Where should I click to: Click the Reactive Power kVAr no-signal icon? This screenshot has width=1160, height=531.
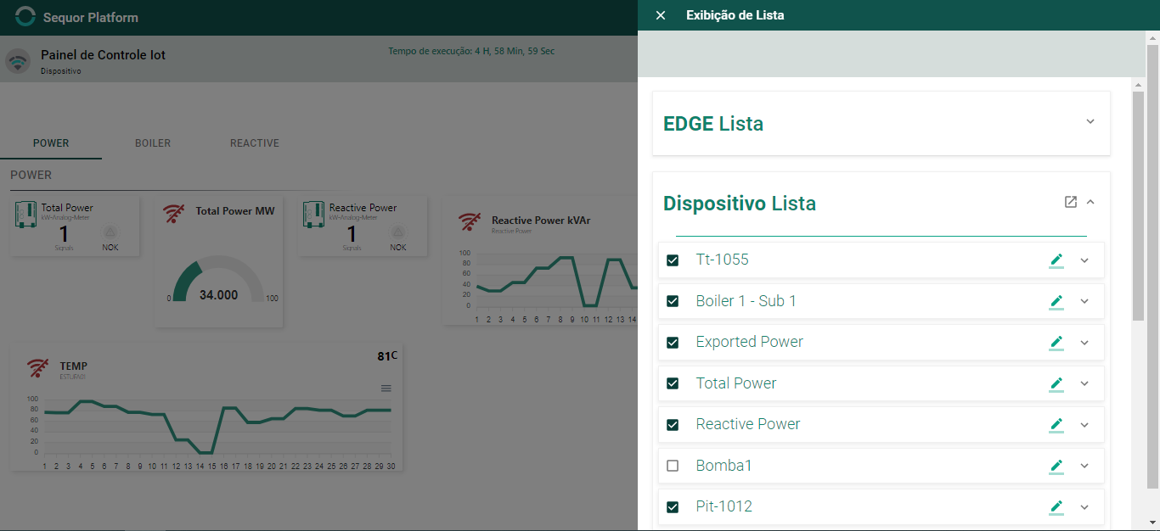click(470, 222)
